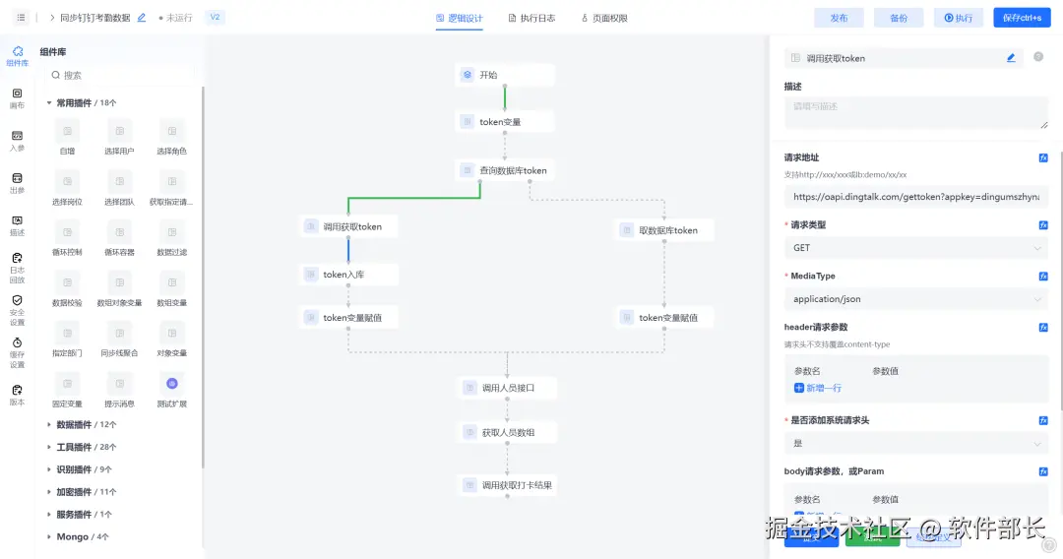
Task: Collapse the 常用插件 category
Action: point(50,102)
